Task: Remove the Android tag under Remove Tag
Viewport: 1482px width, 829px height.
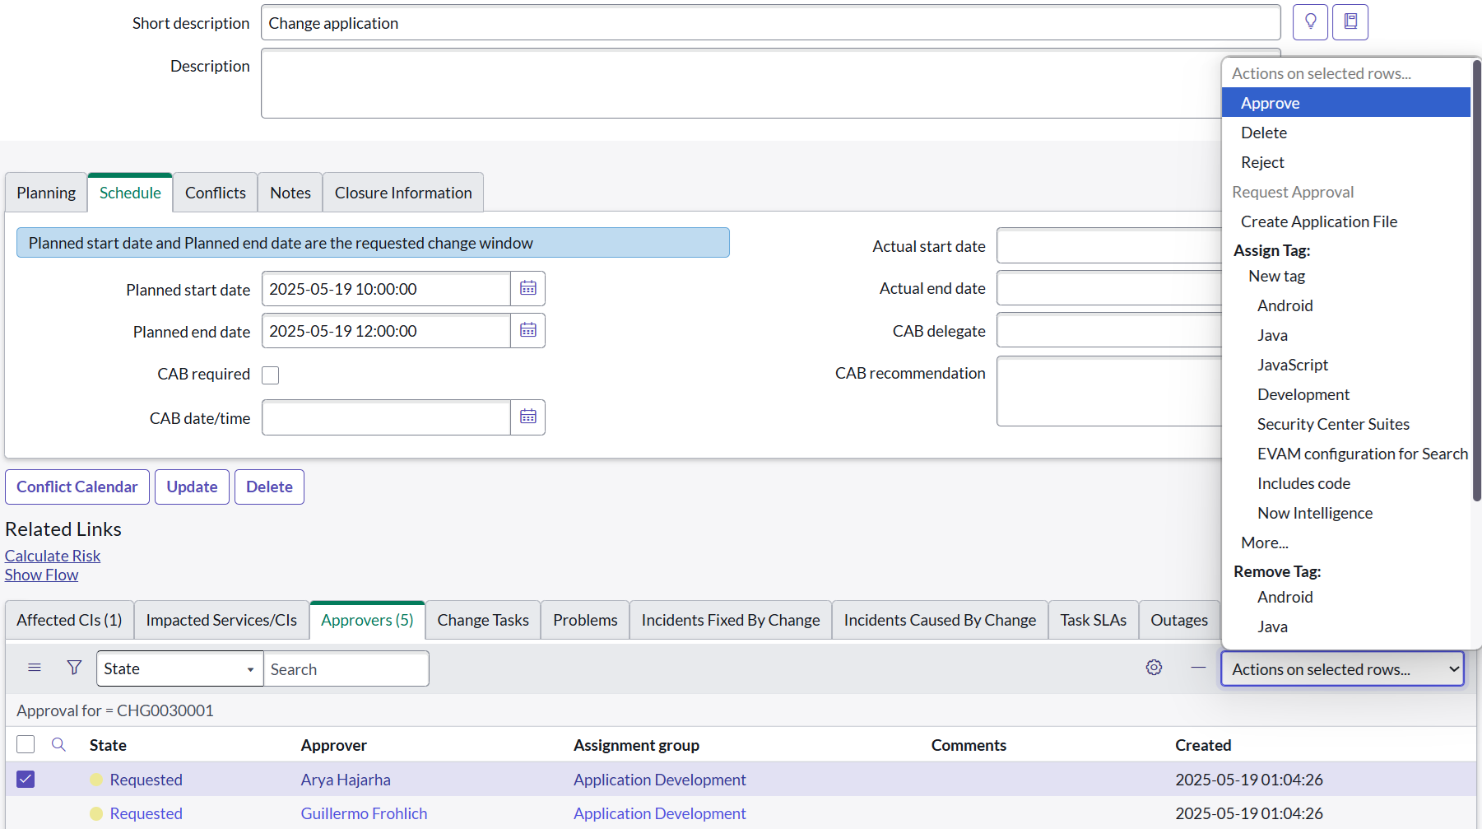Action: pos(1345,597)
